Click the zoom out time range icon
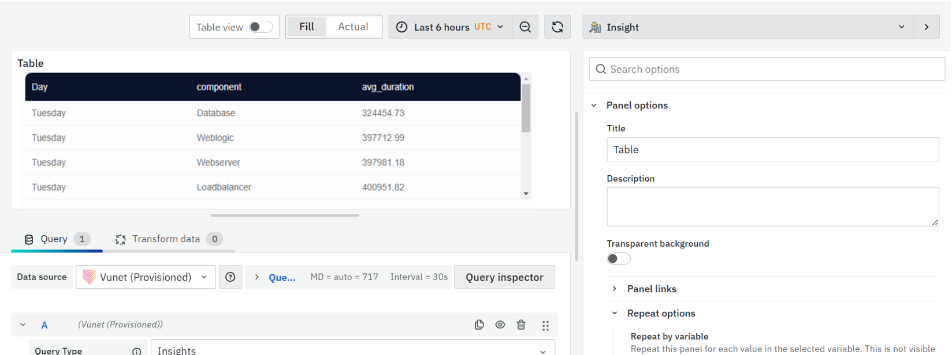The width and height of the screenshot is (952, 355). click(525, 27)
